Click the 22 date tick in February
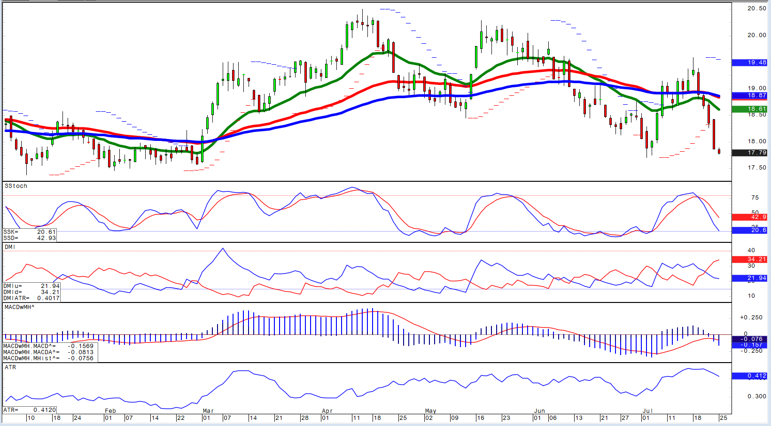 click(x=181, y=418)
